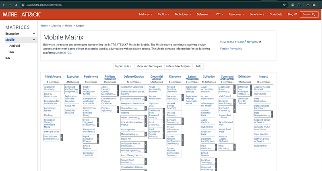This screenshot has width=322, height=171.
Task: Open the Audio Capture technique
Action: point(205,121)
